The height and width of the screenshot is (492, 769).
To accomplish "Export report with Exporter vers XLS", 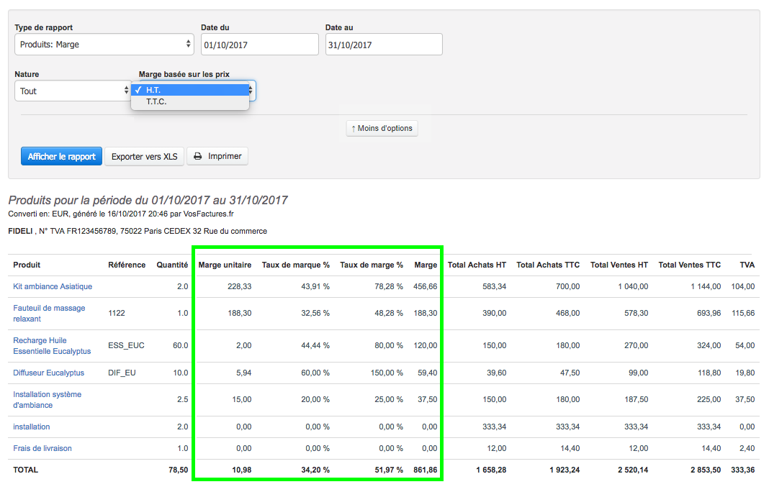I will [144, 156].
